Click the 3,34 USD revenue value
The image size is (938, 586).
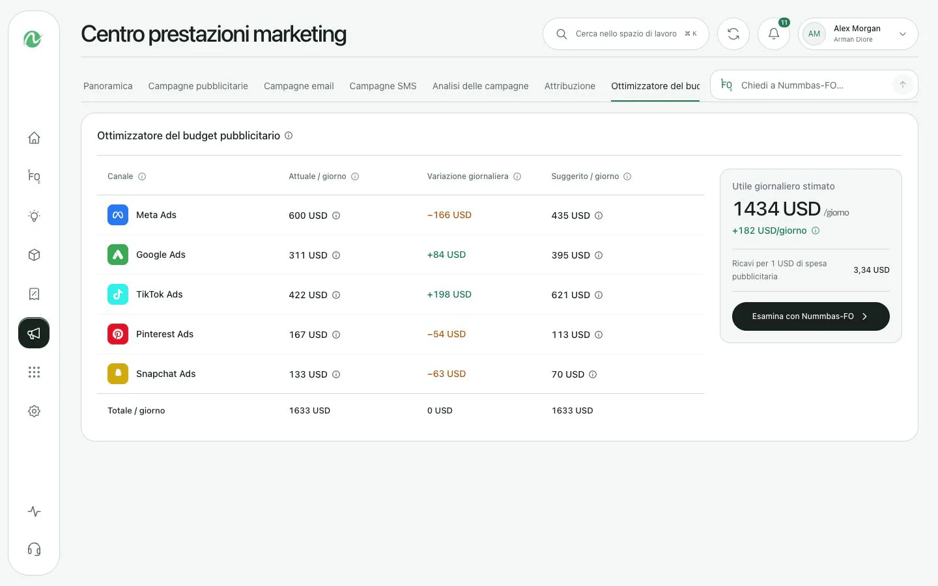[872, 270]
